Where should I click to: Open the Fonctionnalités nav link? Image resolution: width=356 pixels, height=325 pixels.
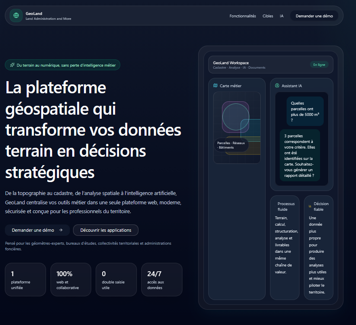click(x=243, y=16)
